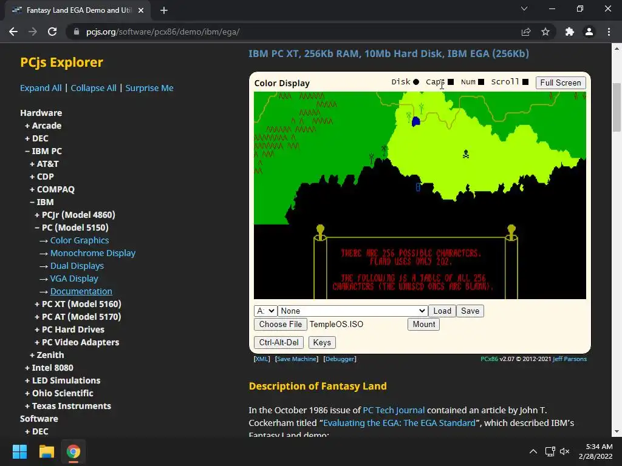Click Collapse All in PCjs Explorer

94,88
